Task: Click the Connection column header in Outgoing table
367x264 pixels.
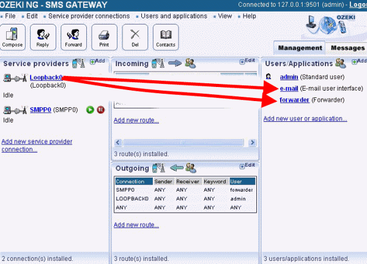Action: pos(134,181)
